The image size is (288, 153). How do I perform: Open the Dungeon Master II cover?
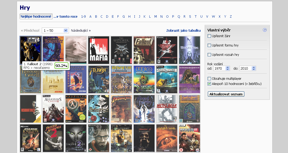point(144,138)
